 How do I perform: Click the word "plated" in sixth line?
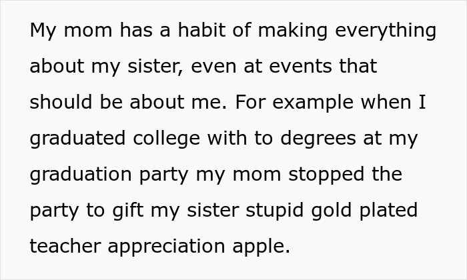pyautogui.click(x=388, y=211)
